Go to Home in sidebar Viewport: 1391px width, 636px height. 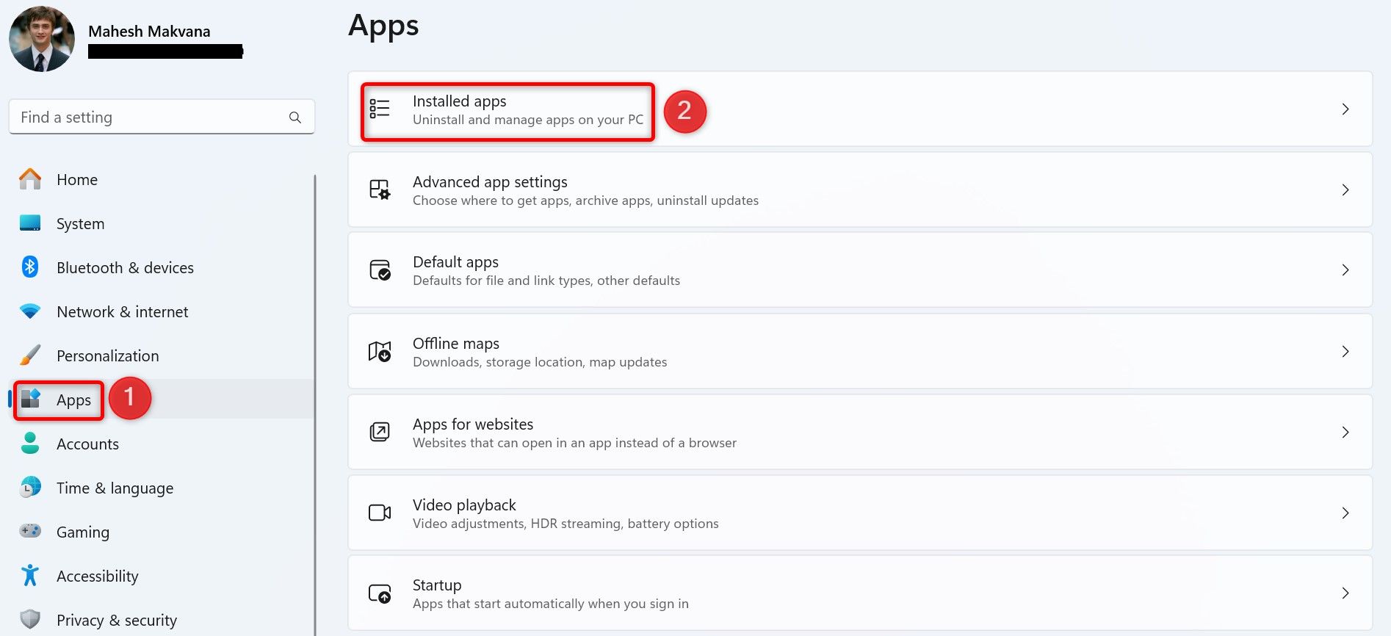tap(76, 180)
